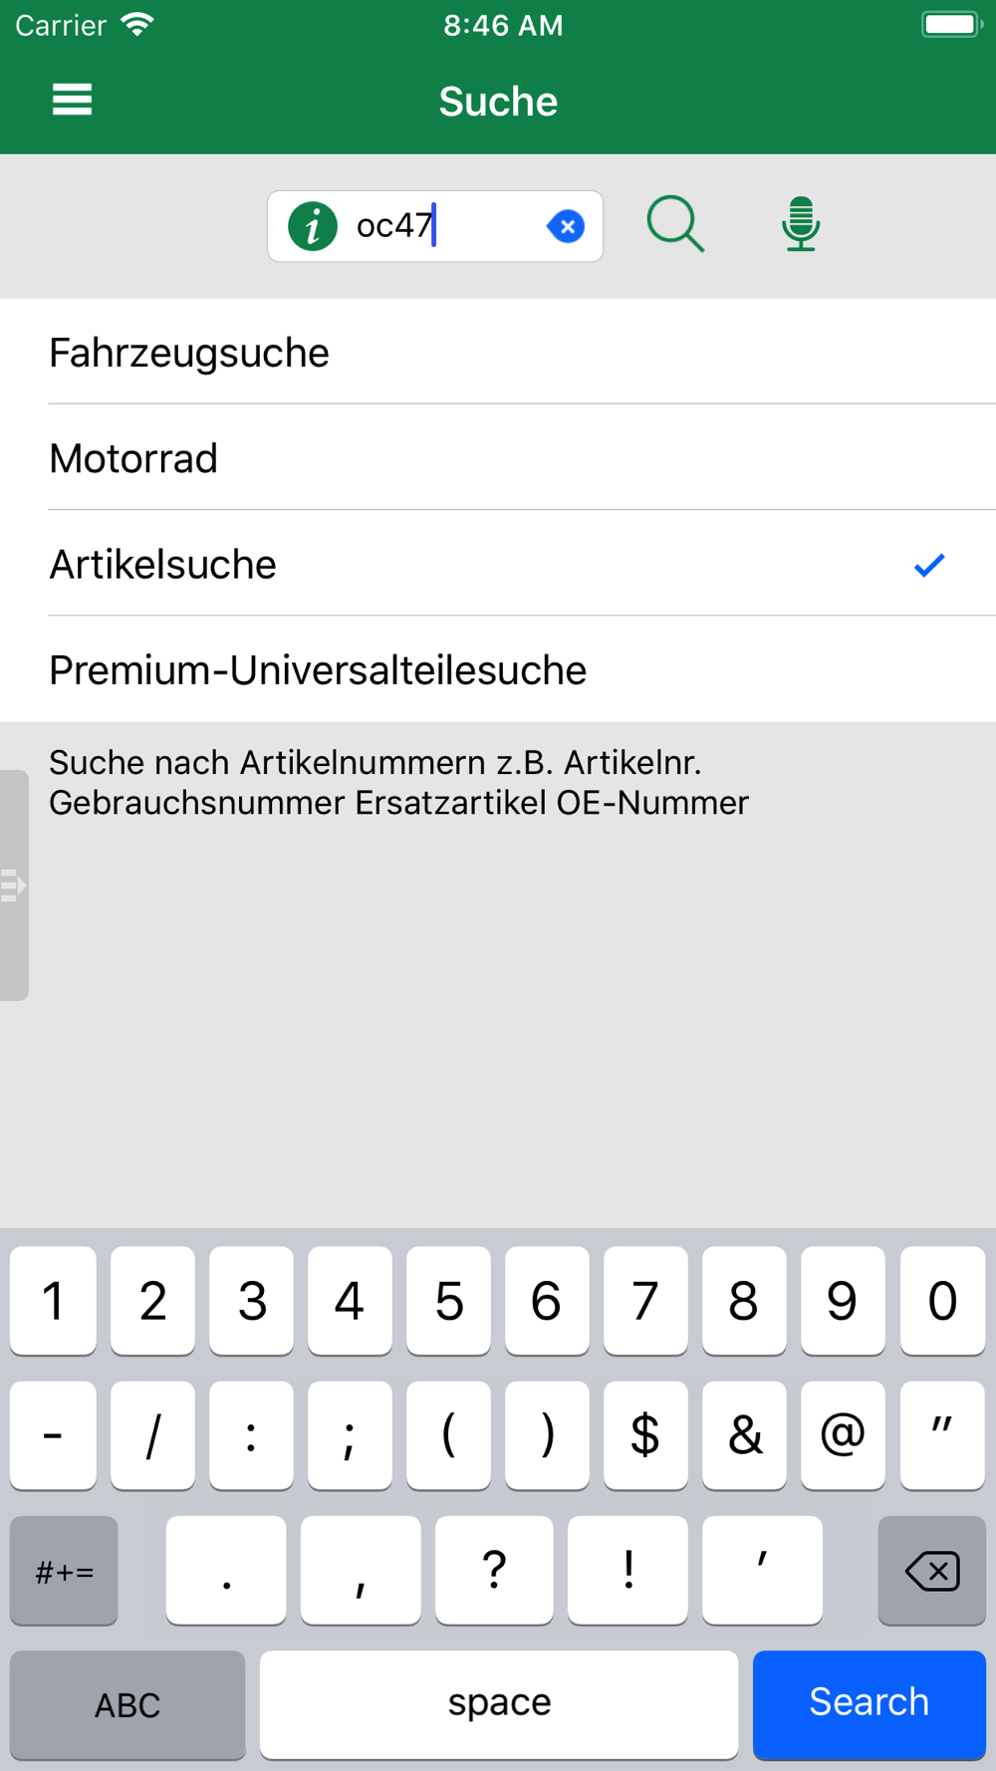Switch to the #+= symbols keyboard
This screenshot has width=996, height=1771.
(x=64, y=1570)
